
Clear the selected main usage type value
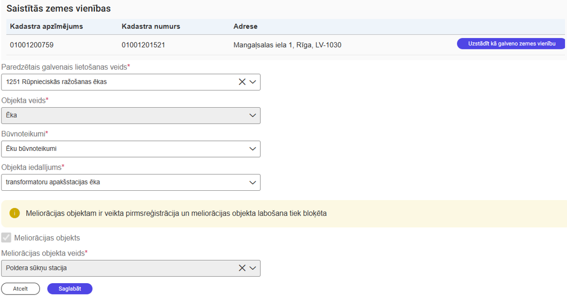click(x=242, y=82)
